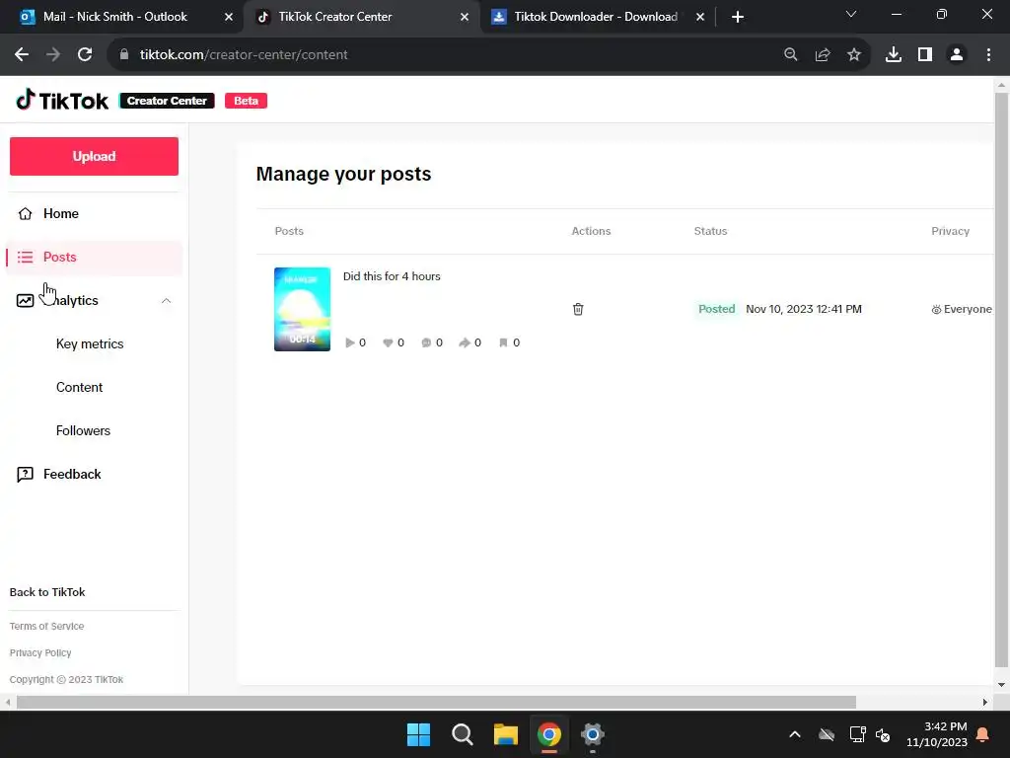View site info via the lock icon
This screenshot has width=1010, height=758.
(x=124, y=55)
